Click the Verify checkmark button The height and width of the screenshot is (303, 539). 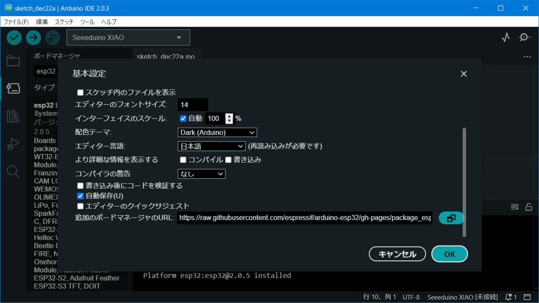click(14, 38)
